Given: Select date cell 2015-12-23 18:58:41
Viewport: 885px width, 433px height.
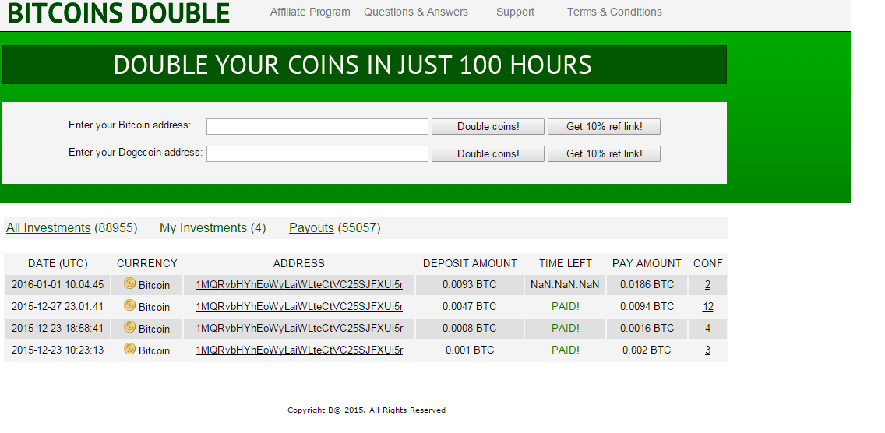Looking at the screenshot, I should 58,329.
